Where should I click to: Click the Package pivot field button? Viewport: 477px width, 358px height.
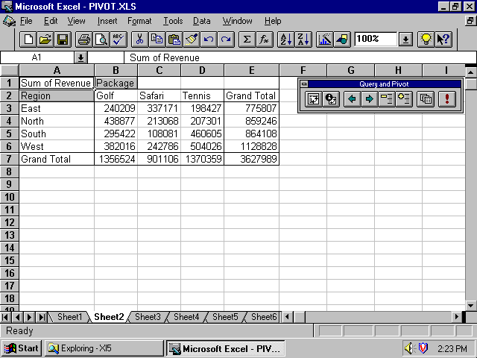point(116,83)
